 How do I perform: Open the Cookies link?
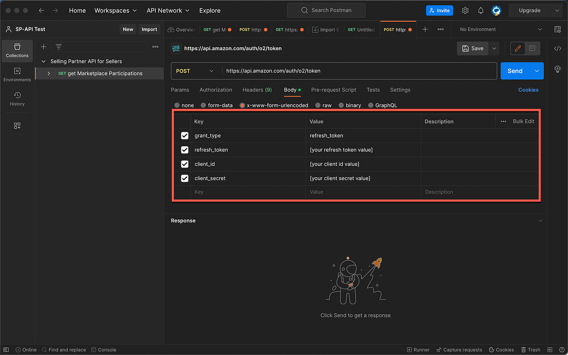point(528,90)
